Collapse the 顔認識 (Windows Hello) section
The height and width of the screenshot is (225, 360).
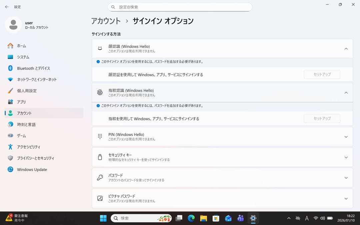(346, 48)
